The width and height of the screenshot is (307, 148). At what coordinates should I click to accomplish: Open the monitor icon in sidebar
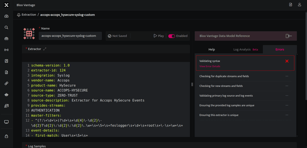pyautogui.click(x=7, y=122)
